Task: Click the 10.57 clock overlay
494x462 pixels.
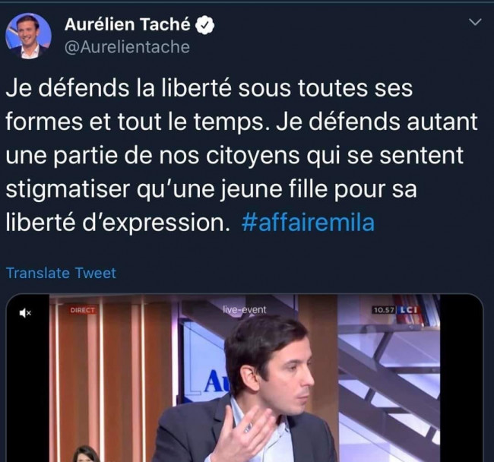Action: 384,310
